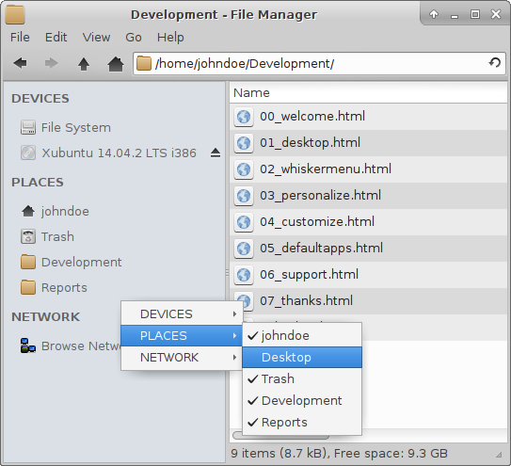Image resolution: width=511 pixels, height=466 pixels.
Task: Click the Reports folder icon in sidebar
Action: pyautogui.click(x=28, y=287)
